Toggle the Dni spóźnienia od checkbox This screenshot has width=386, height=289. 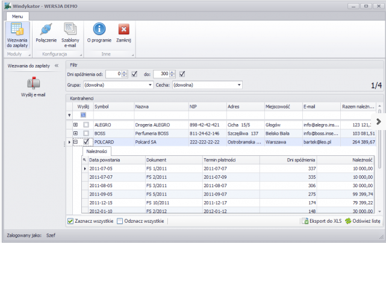(x=134, y=74)
